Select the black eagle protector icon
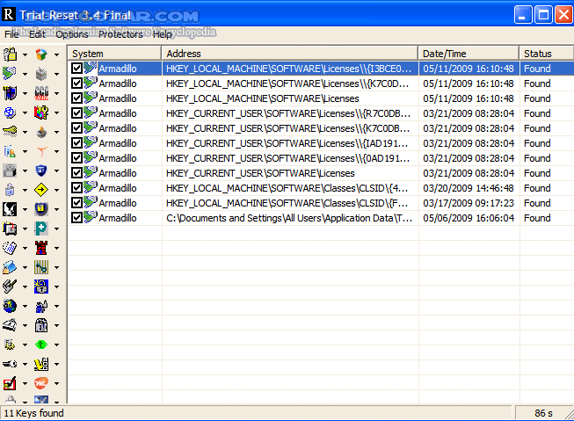The image size is (574, 421). click(x=10, y=208)
